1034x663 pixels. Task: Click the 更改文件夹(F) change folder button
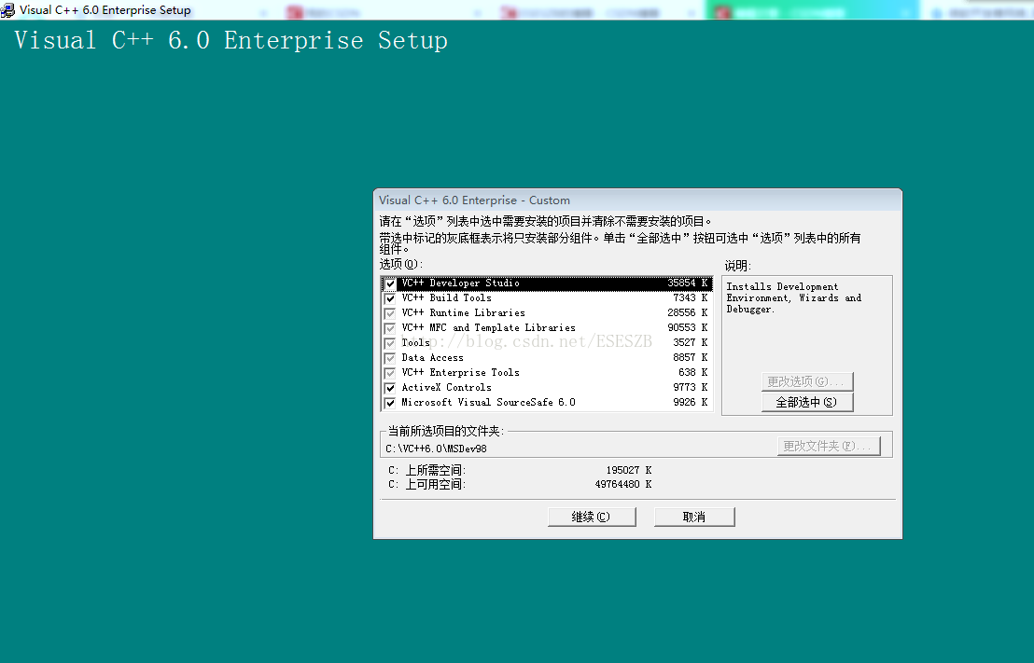tap(829, 446)
